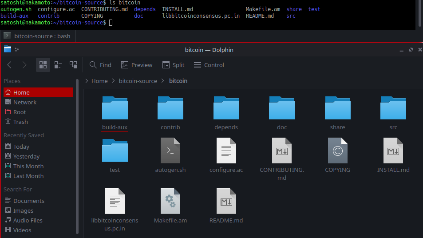
Task: Select the depends folder icon
Action: pos(226,108)
